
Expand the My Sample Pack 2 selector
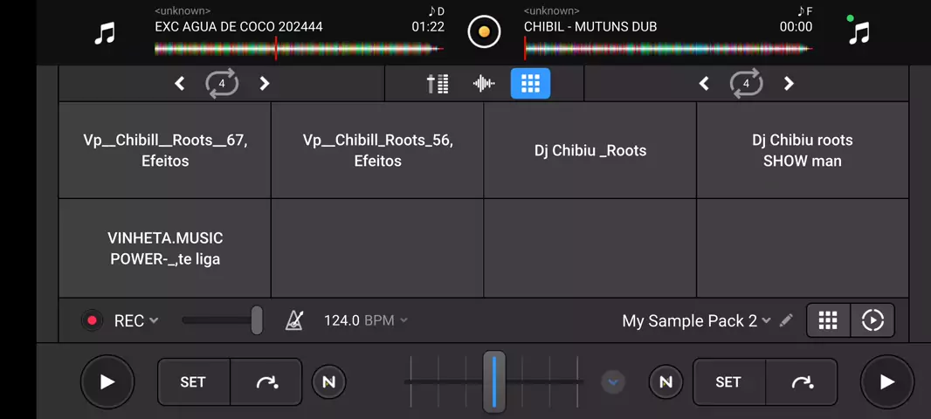click(x=695, y=320)
